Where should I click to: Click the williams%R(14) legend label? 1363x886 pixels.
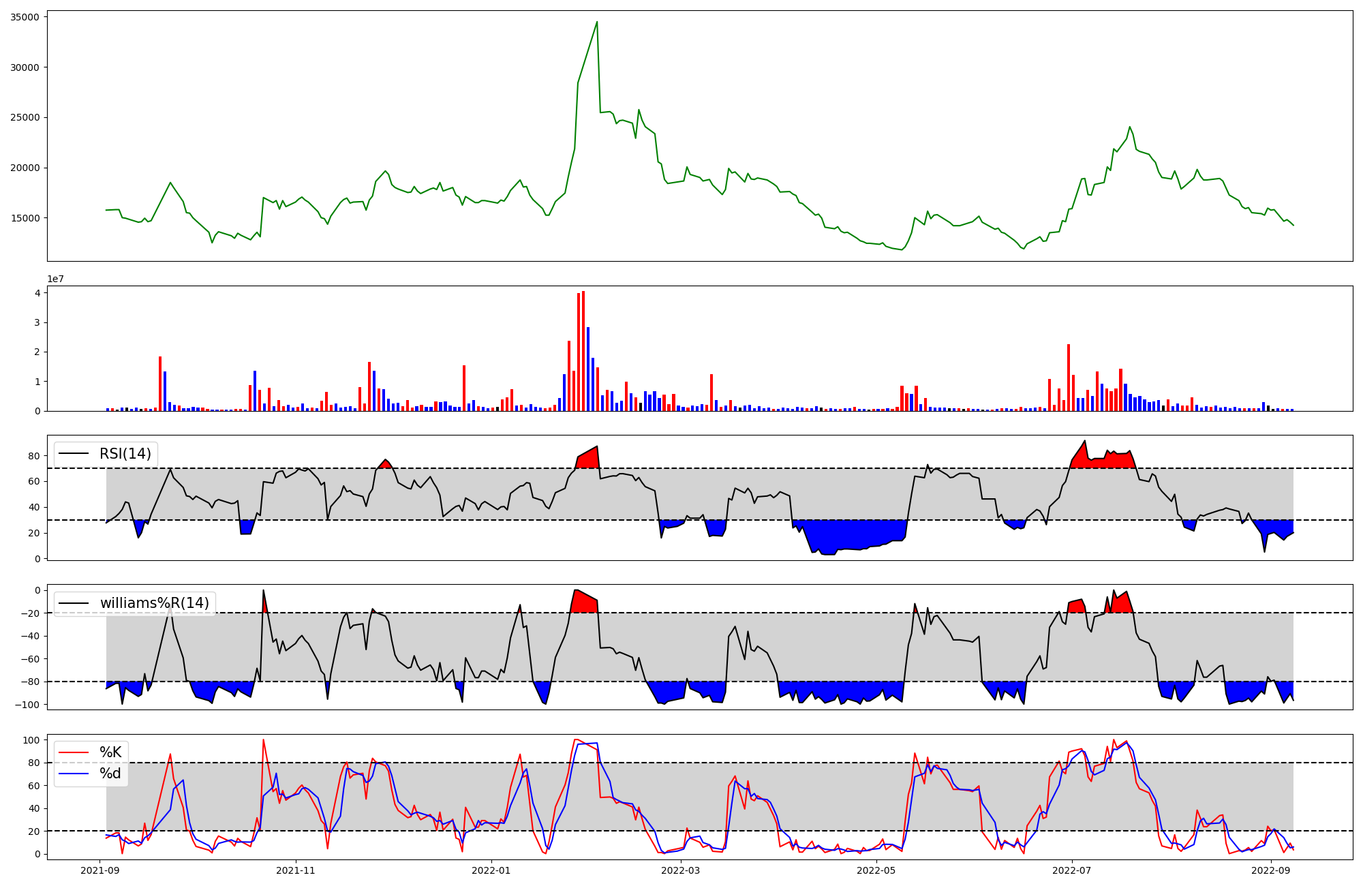[154, 603]
